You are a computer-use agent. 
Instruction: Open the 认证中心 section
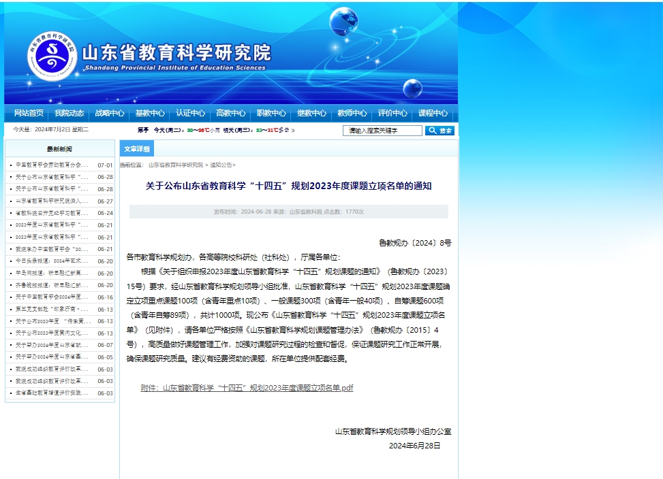click(191, 113)
